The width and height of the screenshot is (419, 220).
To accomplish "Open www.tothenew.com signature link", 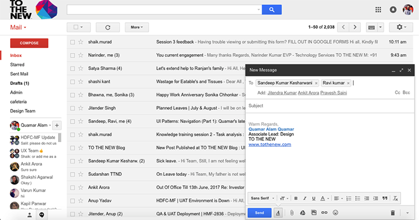I will tap(270, 145).
